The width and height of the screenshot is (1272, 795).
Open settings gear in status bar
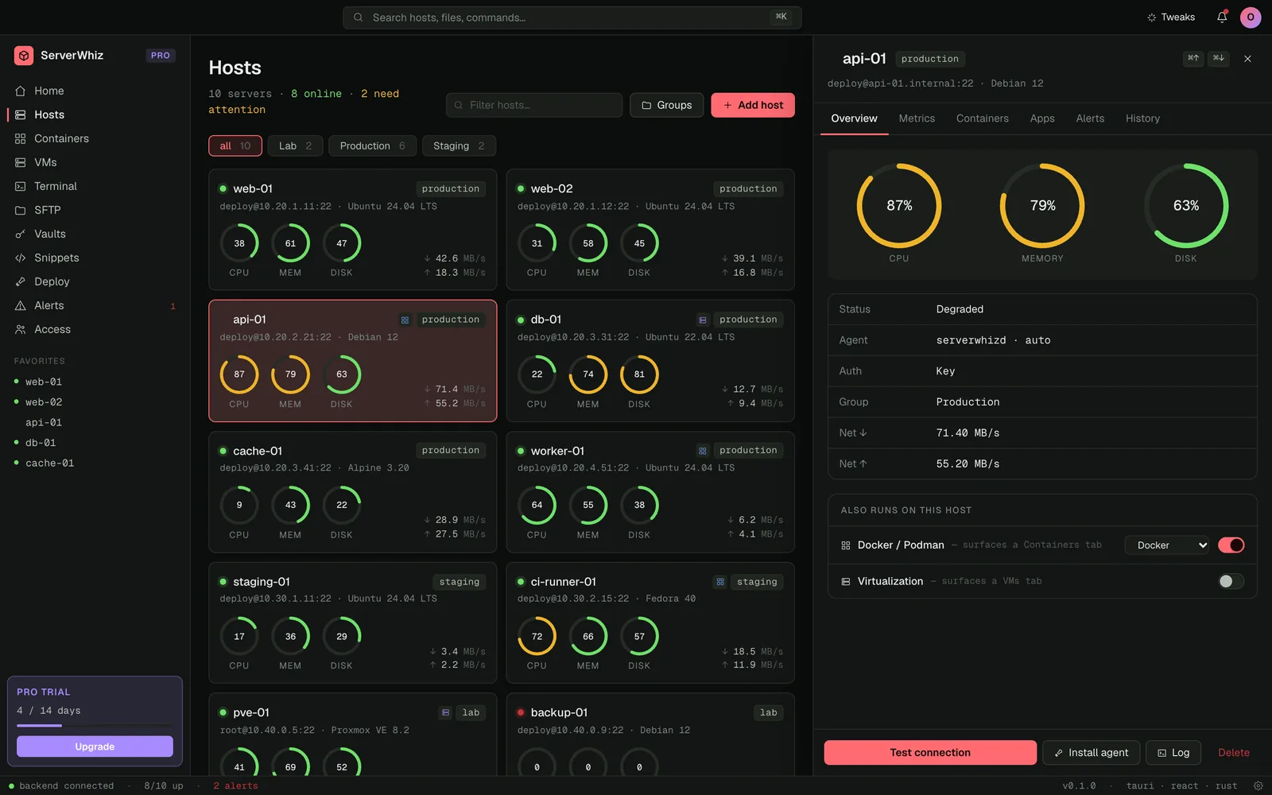click(x=1258, y=785)
